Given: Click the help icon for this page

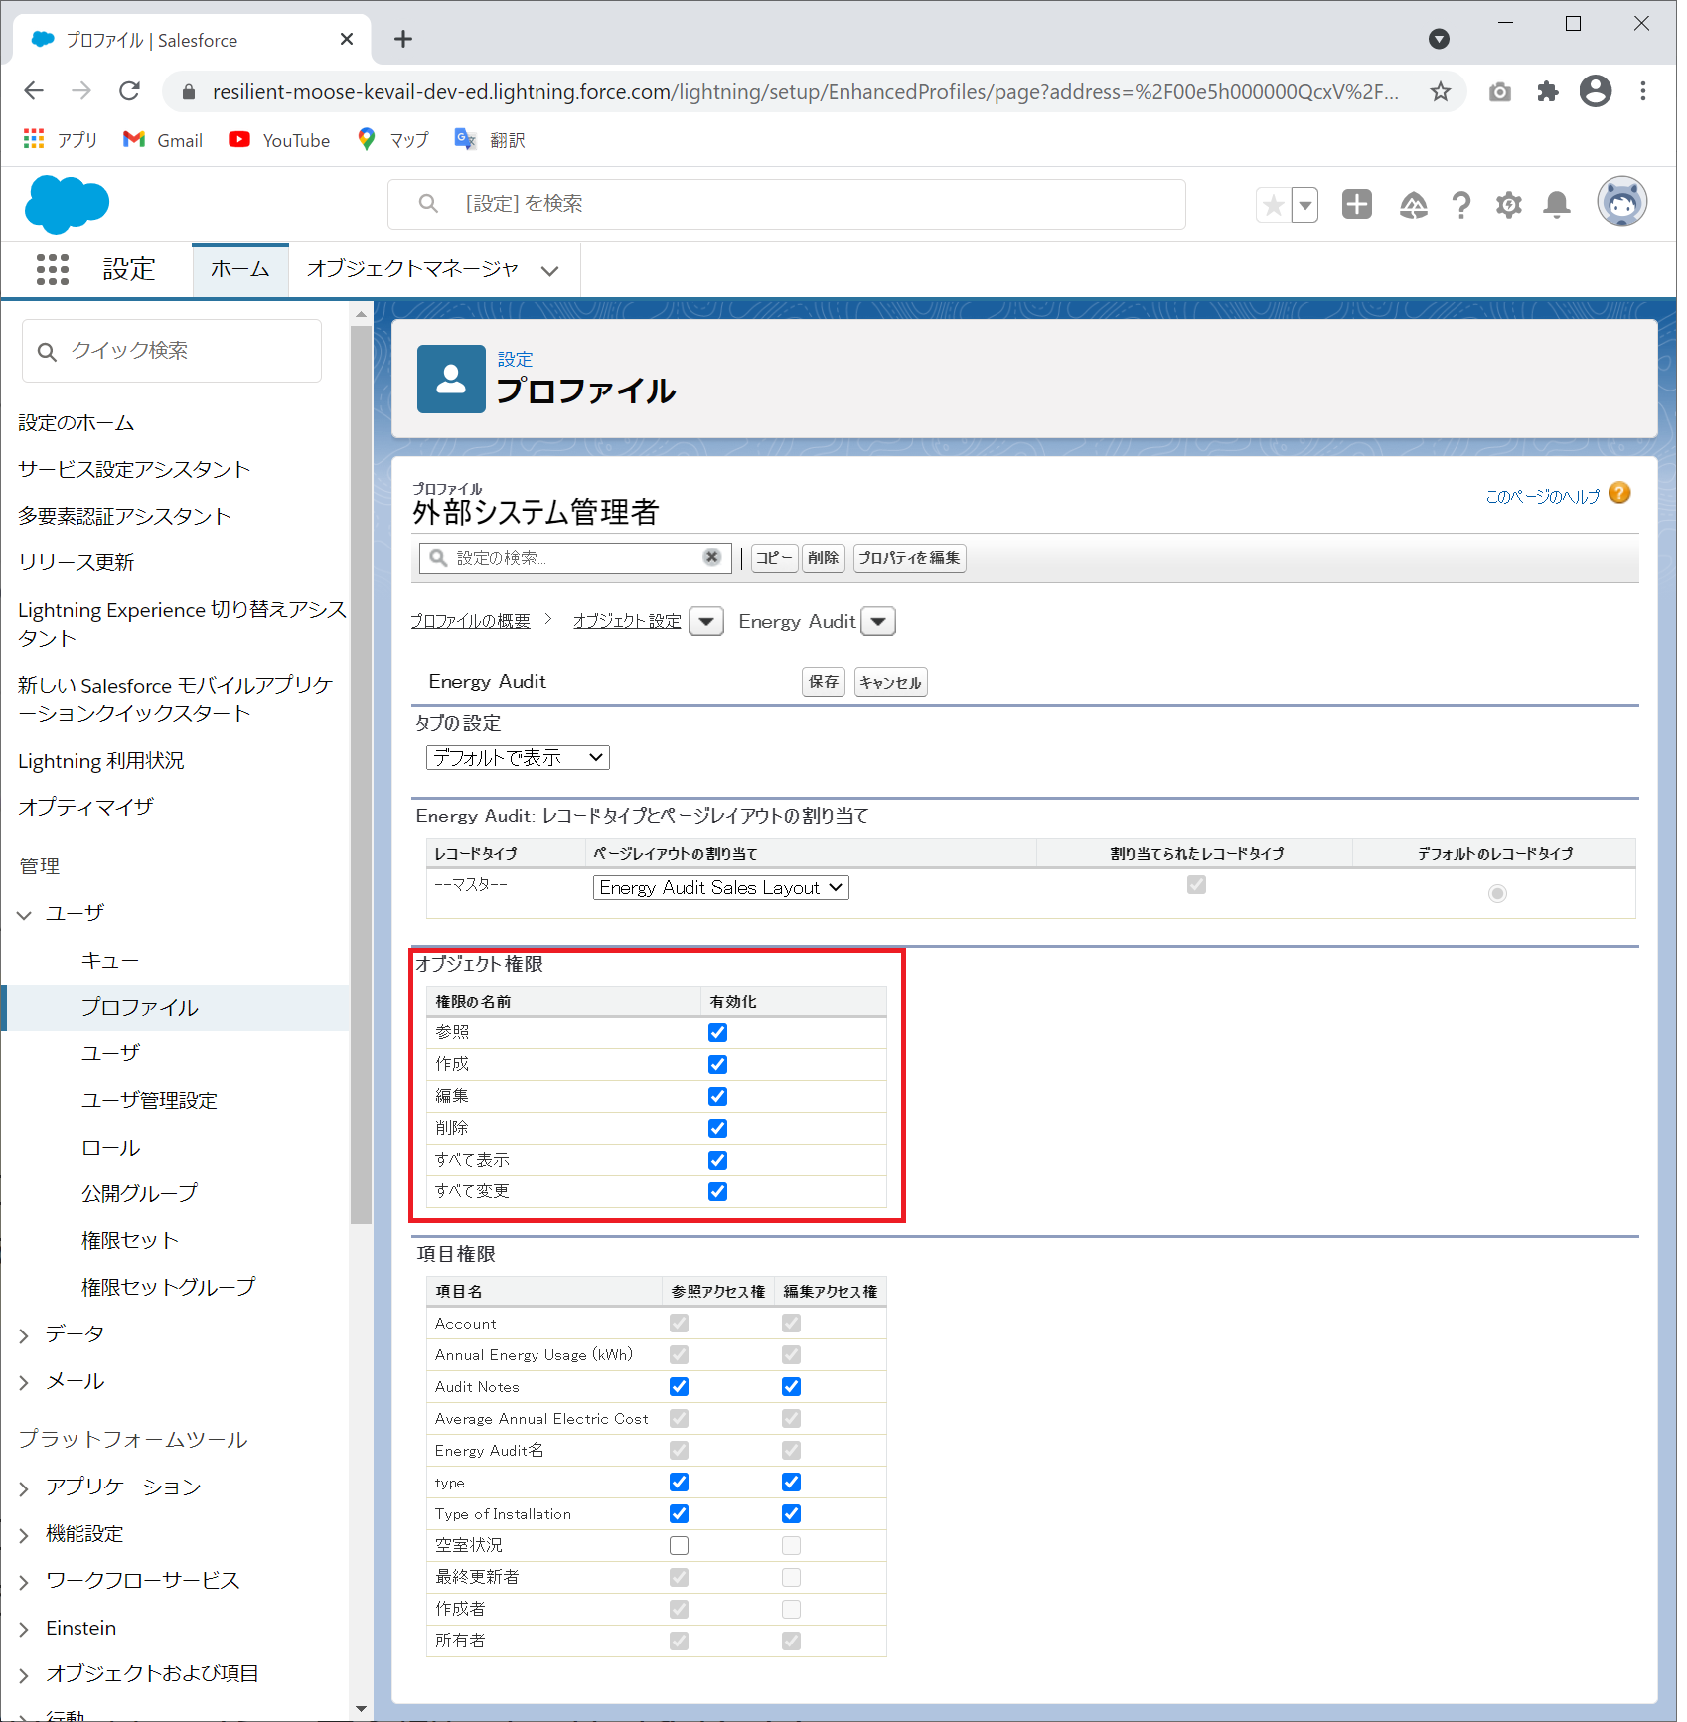Looking at the screenshot, I should tap(1619, 493).
